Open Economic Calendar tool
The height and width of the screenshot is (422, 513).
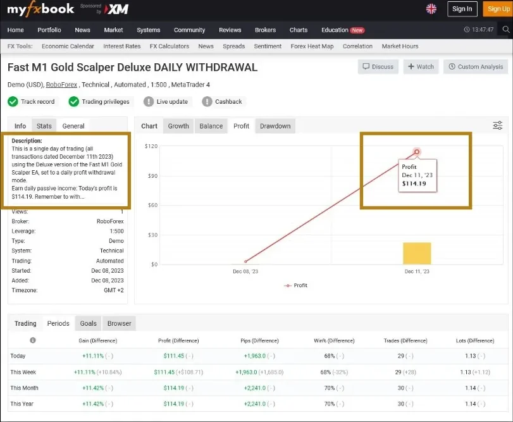point(68,46)
